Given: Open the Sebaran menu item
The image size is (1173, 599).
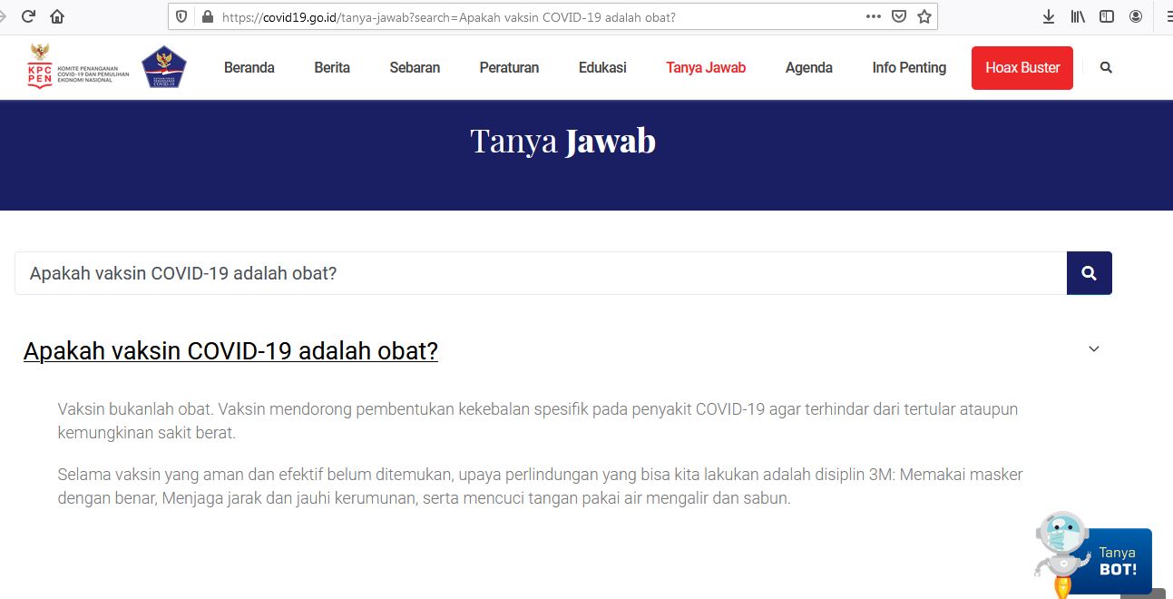Looking at the screenshot, I should [x=414, y=67].
